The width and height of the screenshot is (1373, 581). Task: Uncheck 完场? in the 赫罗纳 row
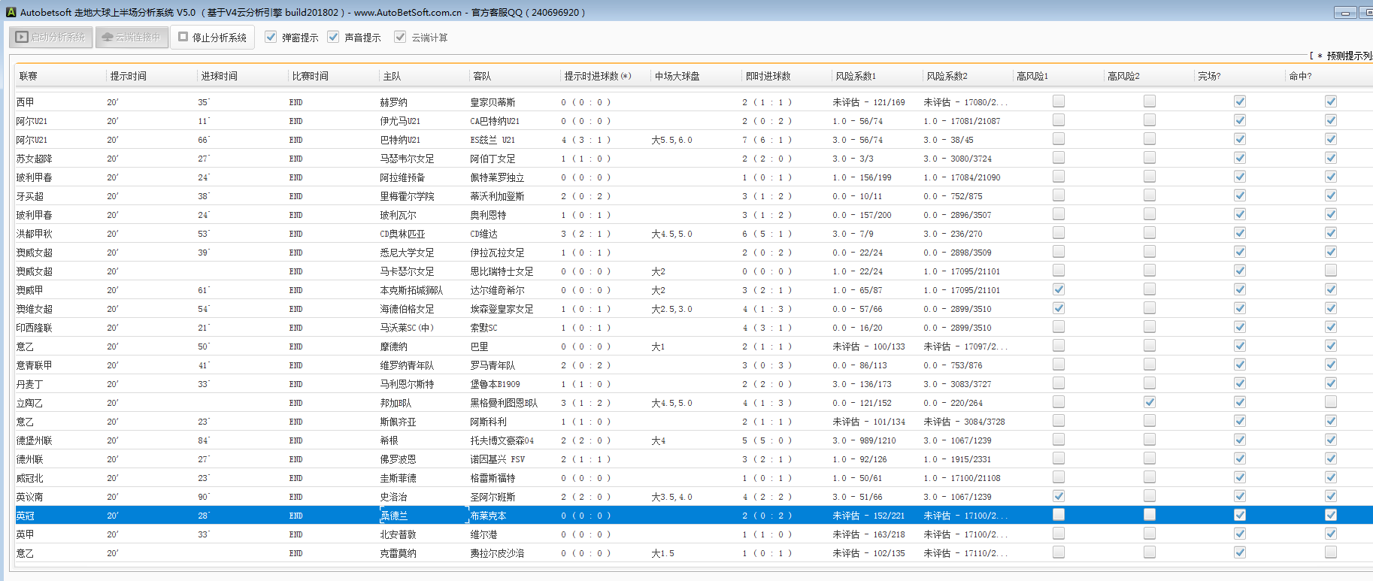click(x=1240, y=101)
